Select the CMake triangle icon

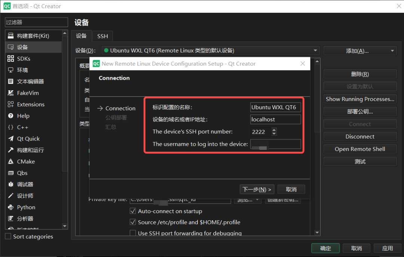(x=10, y=161)
